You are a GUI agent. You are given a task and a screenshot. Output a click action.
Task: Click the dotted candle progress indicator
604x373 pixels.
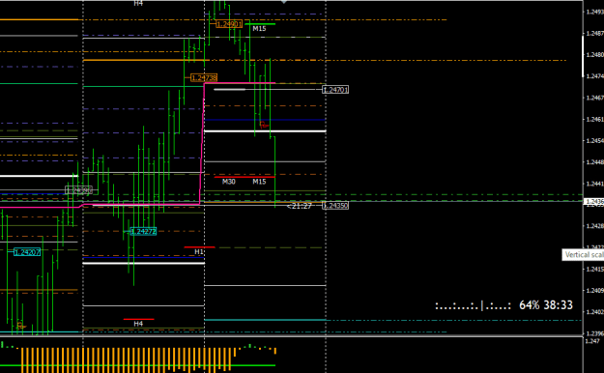point(473,306)
